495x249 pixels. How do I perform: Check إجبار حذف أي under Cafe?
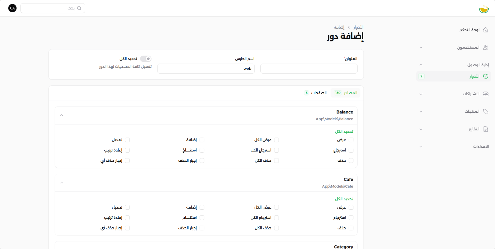pyautogui.click(x=127, y=228)
